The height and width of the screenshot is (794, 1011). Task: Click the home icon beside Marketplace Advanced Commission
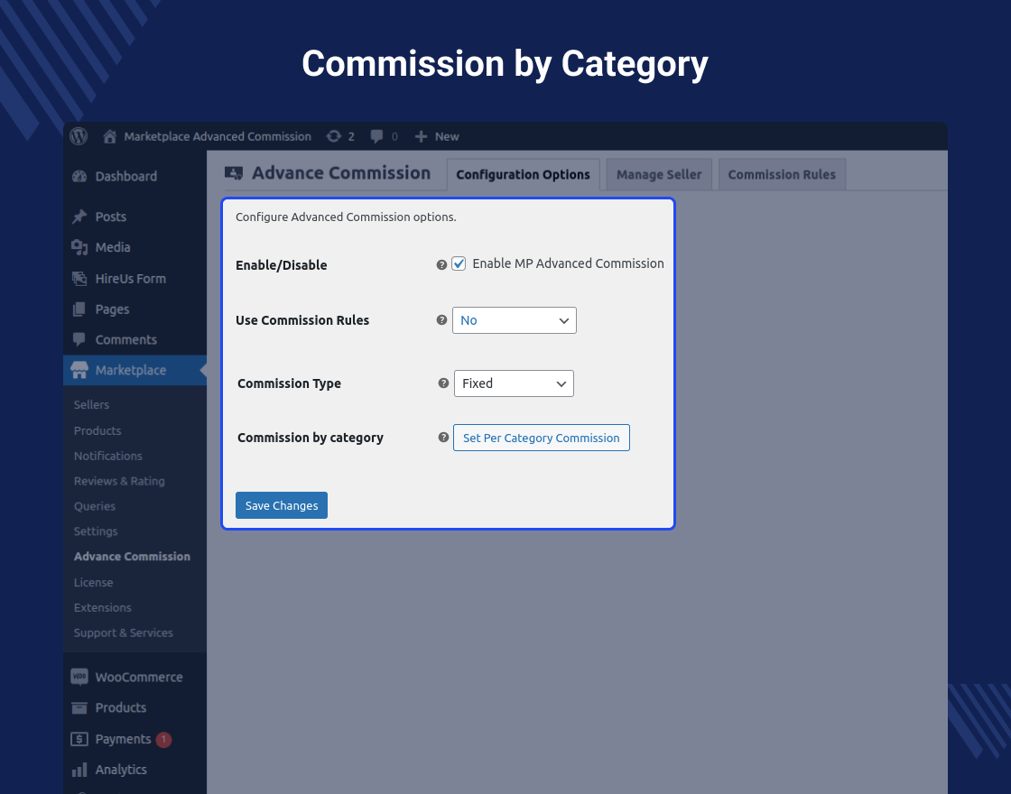tap(108, 136)
